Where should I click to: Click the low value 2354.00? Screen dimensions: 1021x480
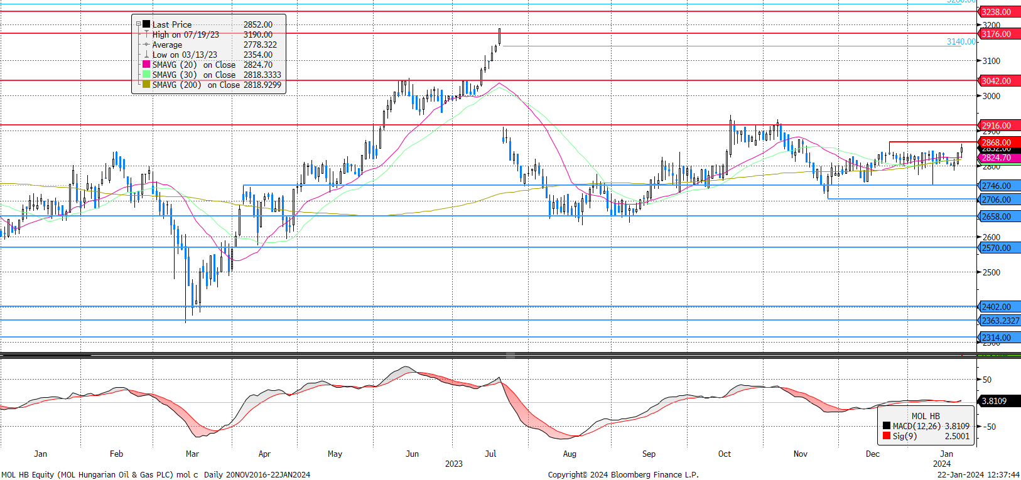(x=258, y=55)
